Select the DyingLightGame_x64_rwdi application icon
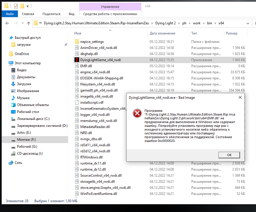Viewport: 256px width, 212px height. pyautogui.click(x=77, y=60)
